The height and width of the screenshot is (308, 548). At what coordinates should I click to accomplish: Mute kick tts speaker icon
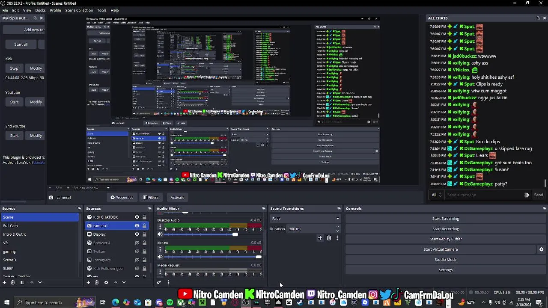tap(160, 257)
